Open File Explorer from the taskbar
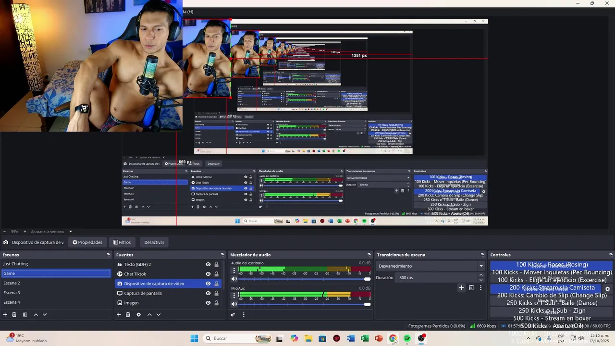The height and width of the screenshot is (346, 615). click(308, 338)
